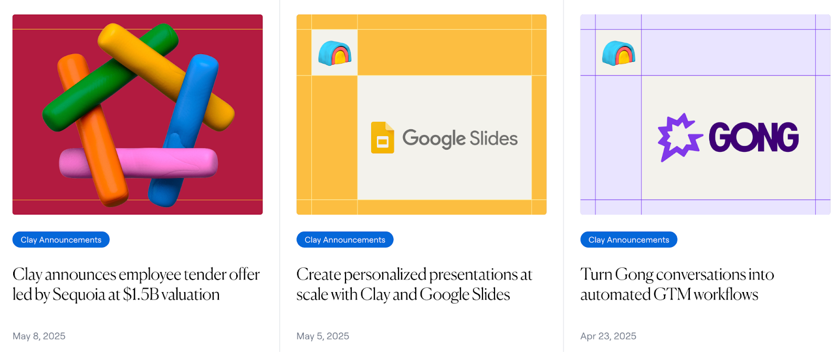This screenshot has height=352, width=840.
Task: Click the May 5, 2025 date
Action: (x=322, y=336)
